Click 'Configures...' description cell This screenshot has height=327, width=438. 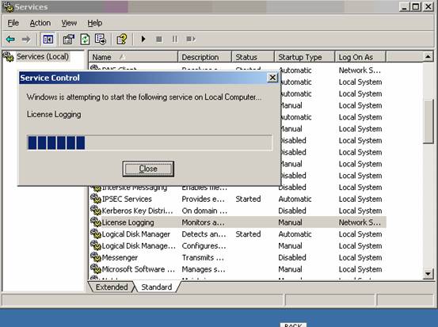(204, 245)
